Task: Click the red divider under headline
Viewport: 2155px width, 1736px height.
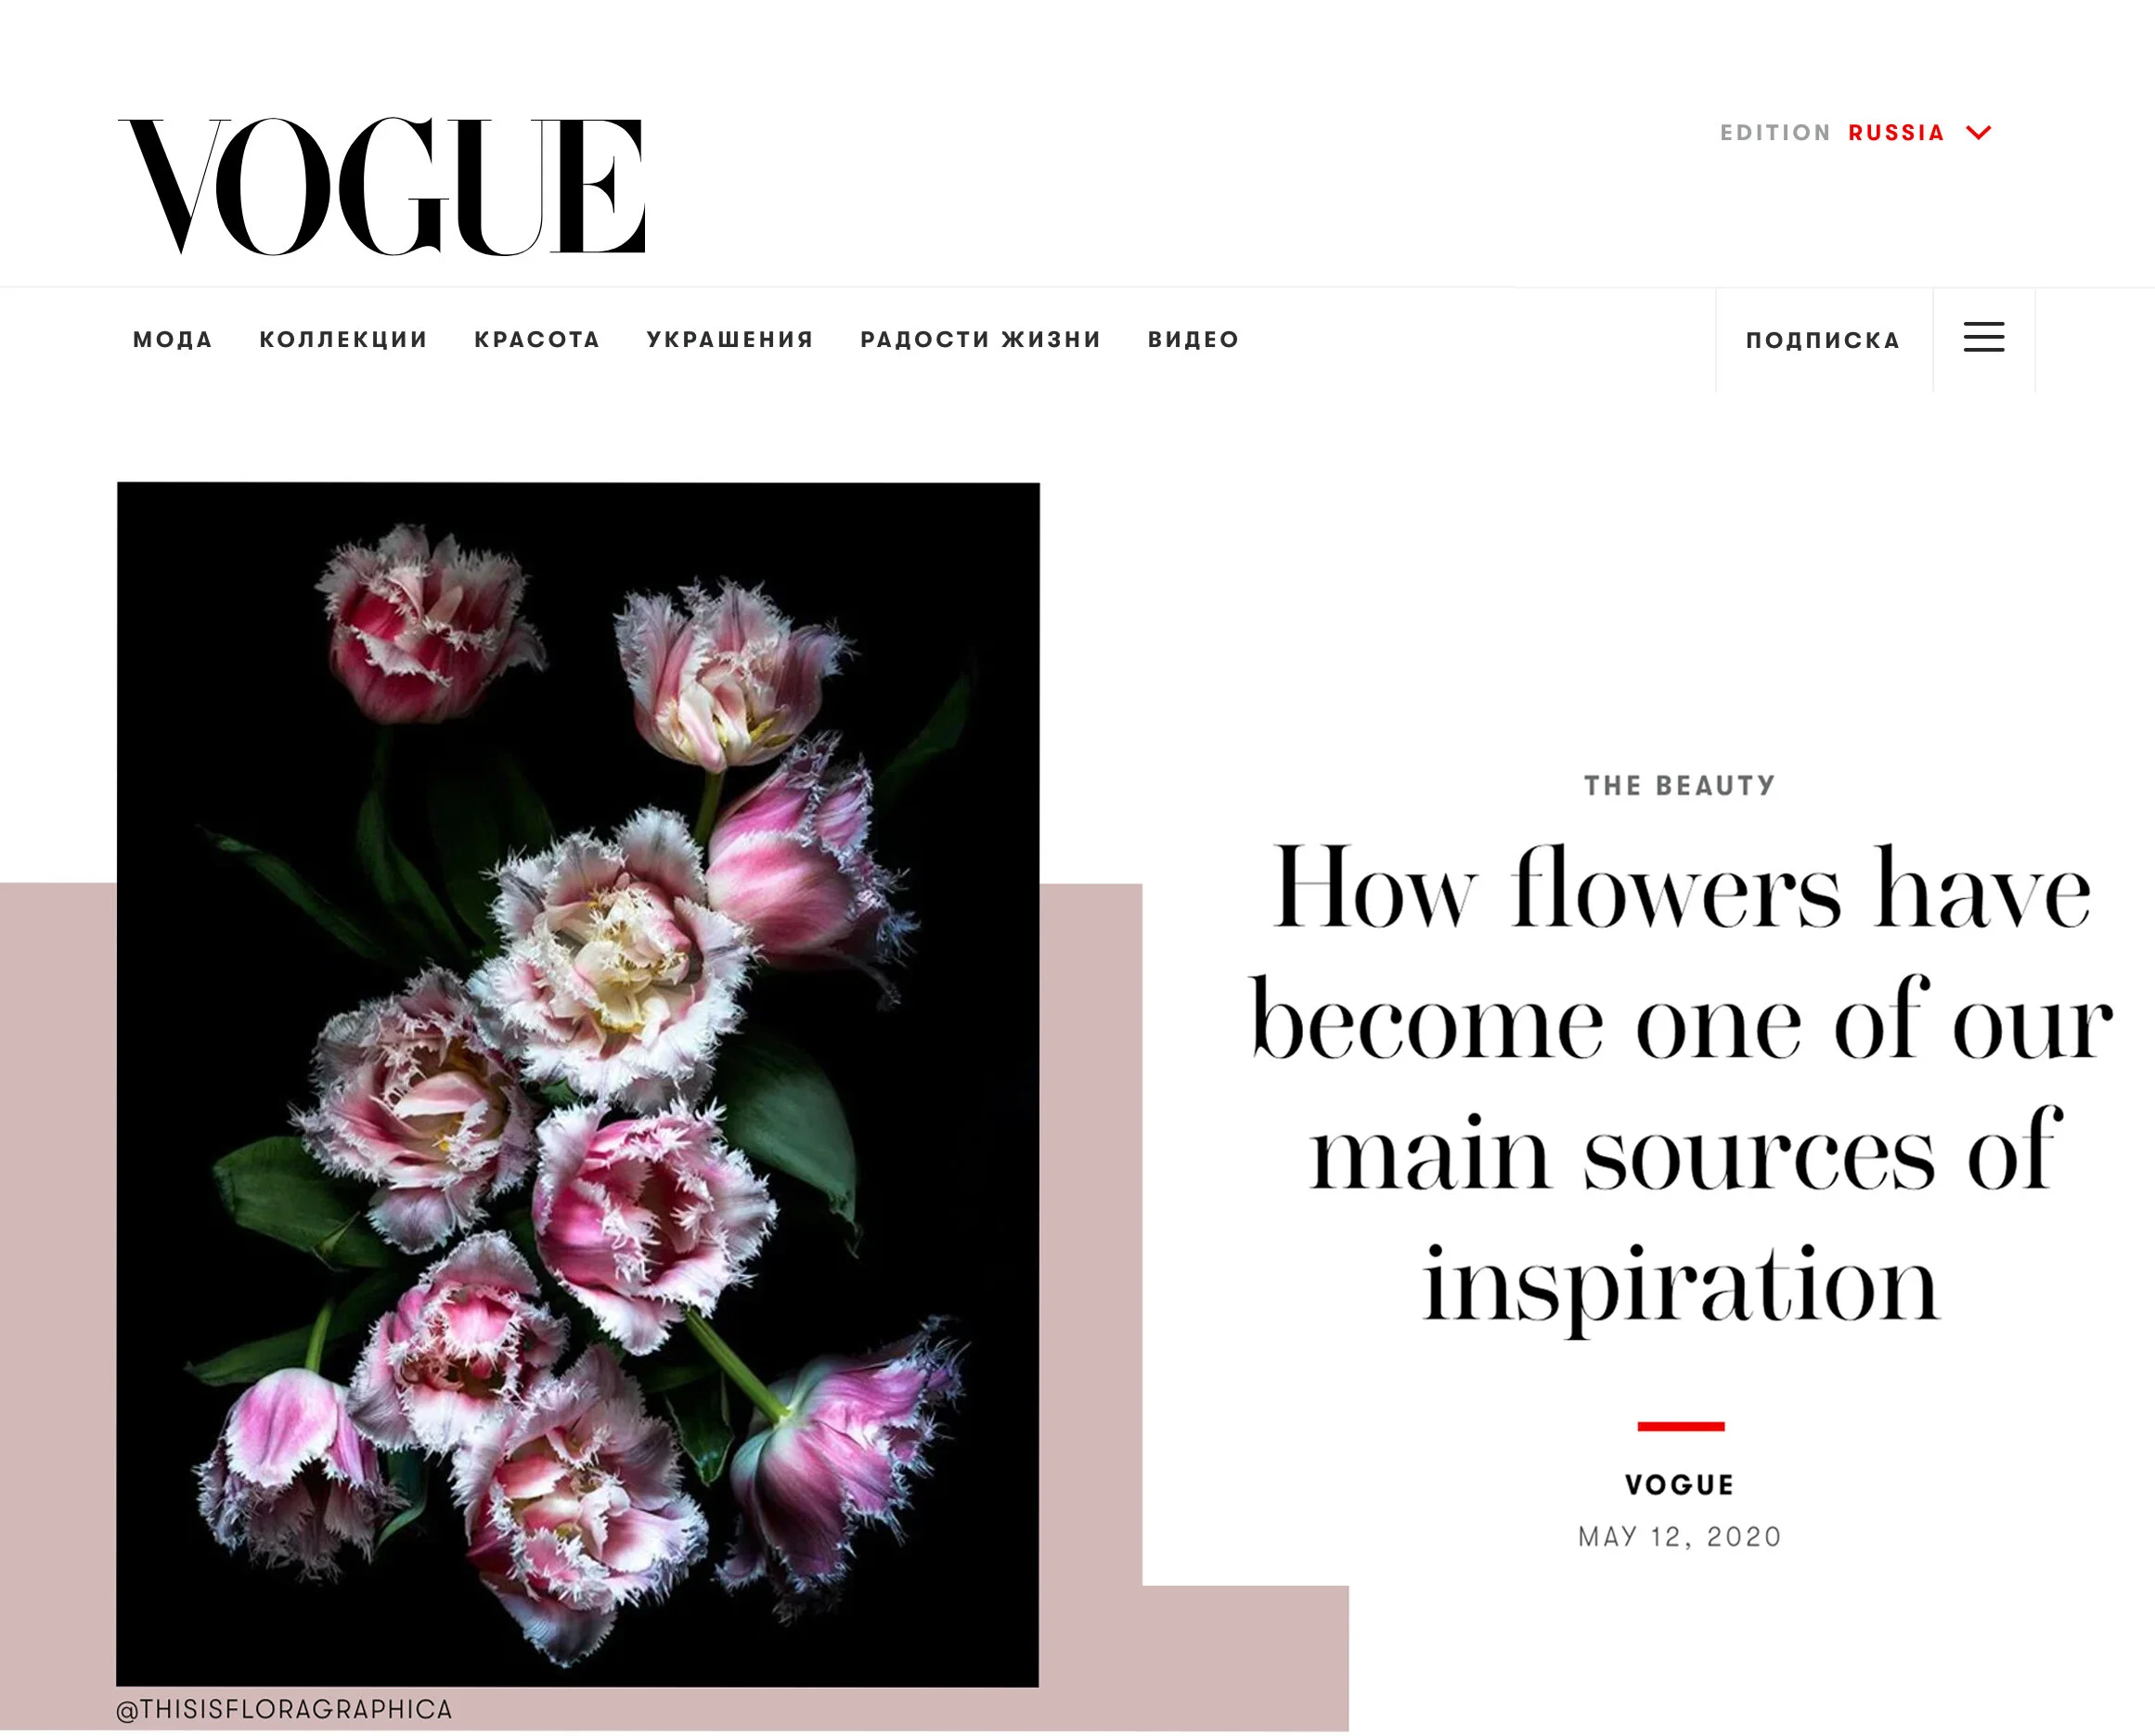Action: pos(1680,1427)
